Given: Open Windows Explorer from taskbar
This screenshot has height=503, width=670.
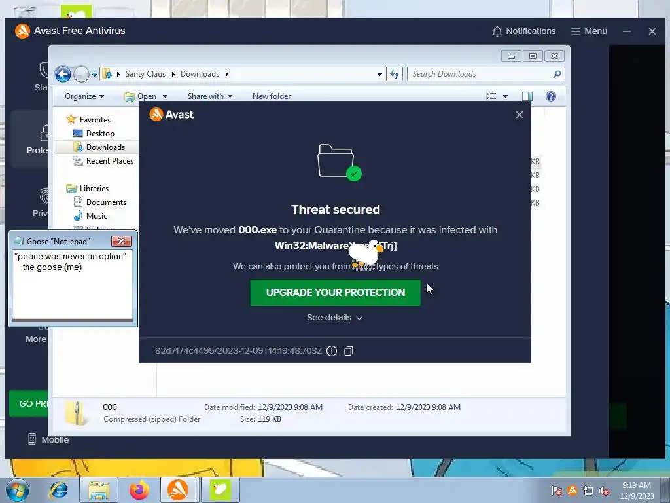Looking at the screenshot, I should (x=99, y=490).
